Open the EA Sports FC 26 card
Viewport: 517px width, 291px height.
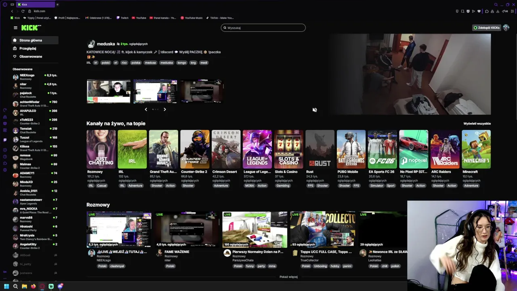point(382,149)
